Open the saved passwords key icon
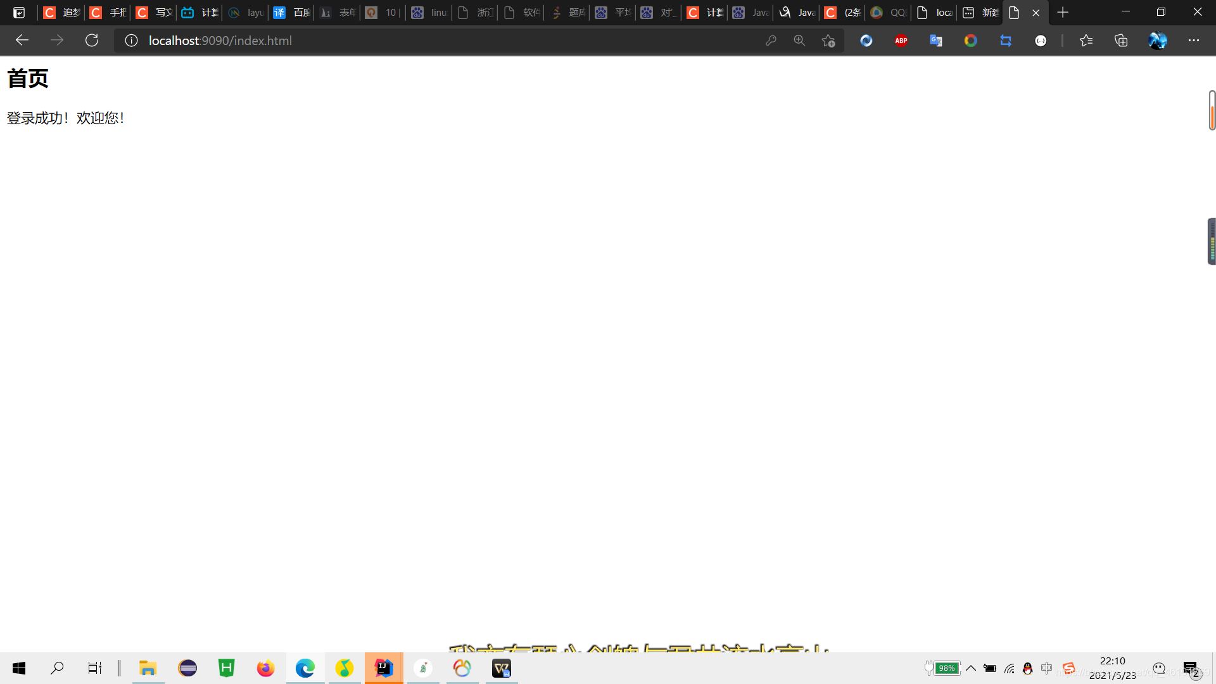1216x684 pixels. pos(771,41)
